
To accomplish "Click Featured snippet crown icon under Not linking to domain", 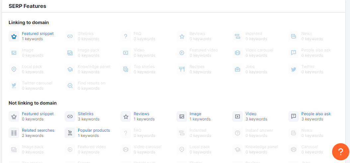I will click(14, 116).
